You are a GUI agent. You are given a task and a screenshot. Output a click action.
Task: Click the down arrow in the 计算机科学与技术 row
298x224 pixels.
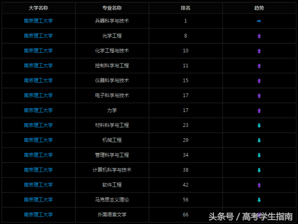[x=259, y=170]
